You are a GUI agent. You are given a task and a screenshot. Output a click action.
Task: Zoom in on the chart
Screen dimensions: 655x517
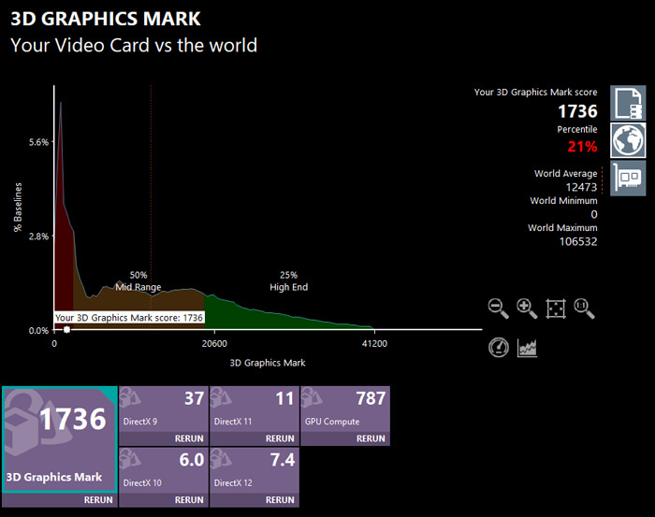pyautogui.click(x=527, y=308)
